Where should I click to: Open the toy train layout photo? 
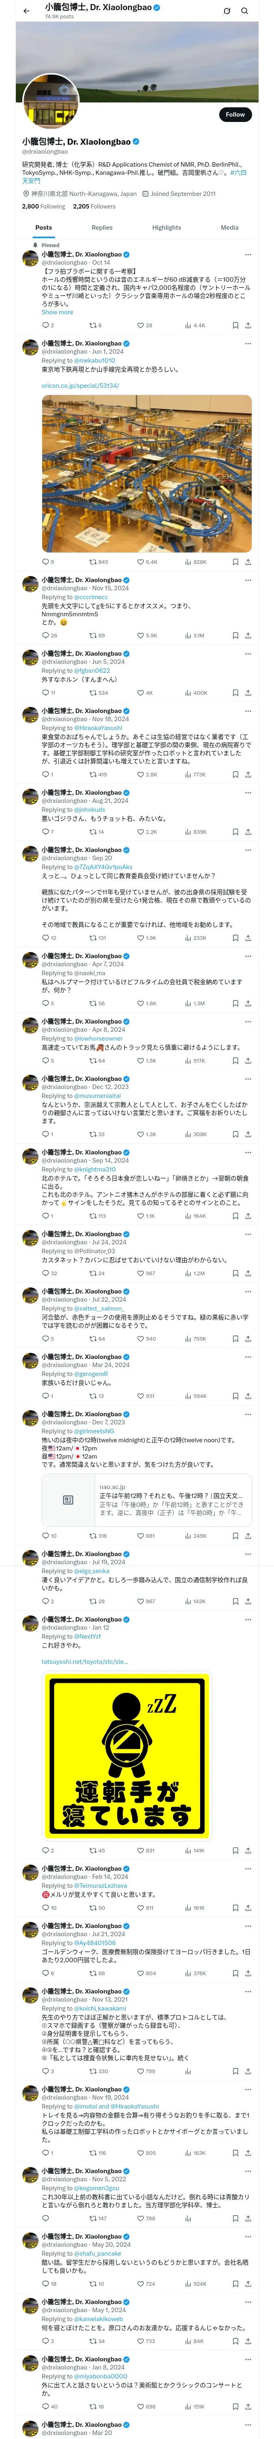pos(147,474)
